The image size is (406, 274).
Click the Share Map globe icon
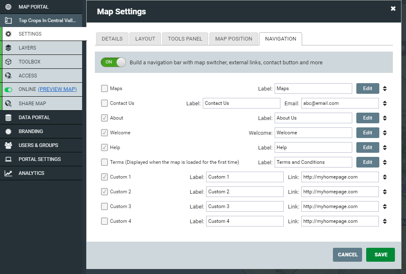pyautogui.click(x=8, y=103)
